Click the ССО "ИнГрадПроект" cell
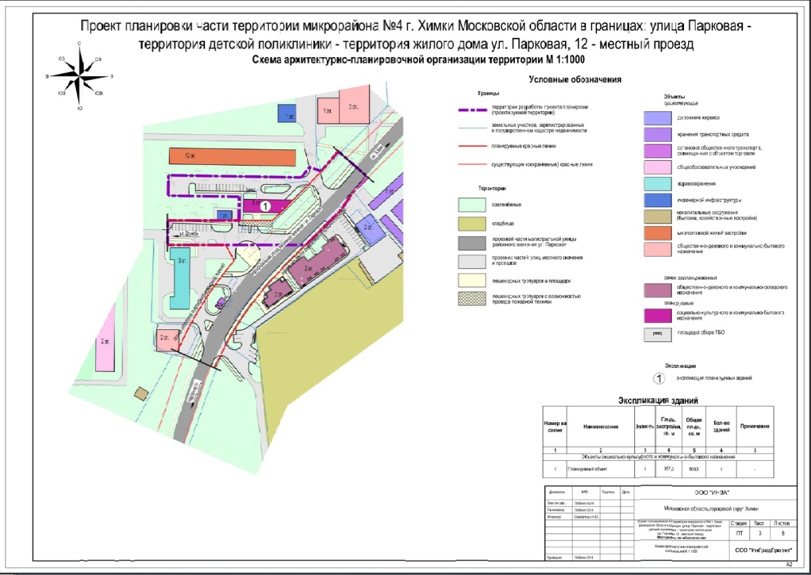 (763, 550)
